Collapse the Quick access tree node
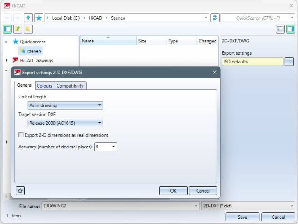Image resolution: width=298 pixels, height=224 pixels. (6, 42)
